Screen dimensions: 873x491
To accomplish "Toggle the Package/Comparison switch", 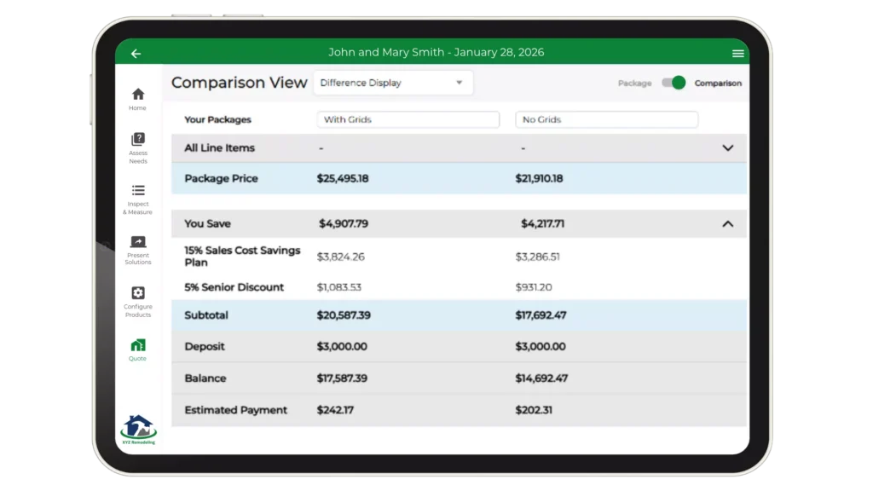I will (x=674, y=83).
